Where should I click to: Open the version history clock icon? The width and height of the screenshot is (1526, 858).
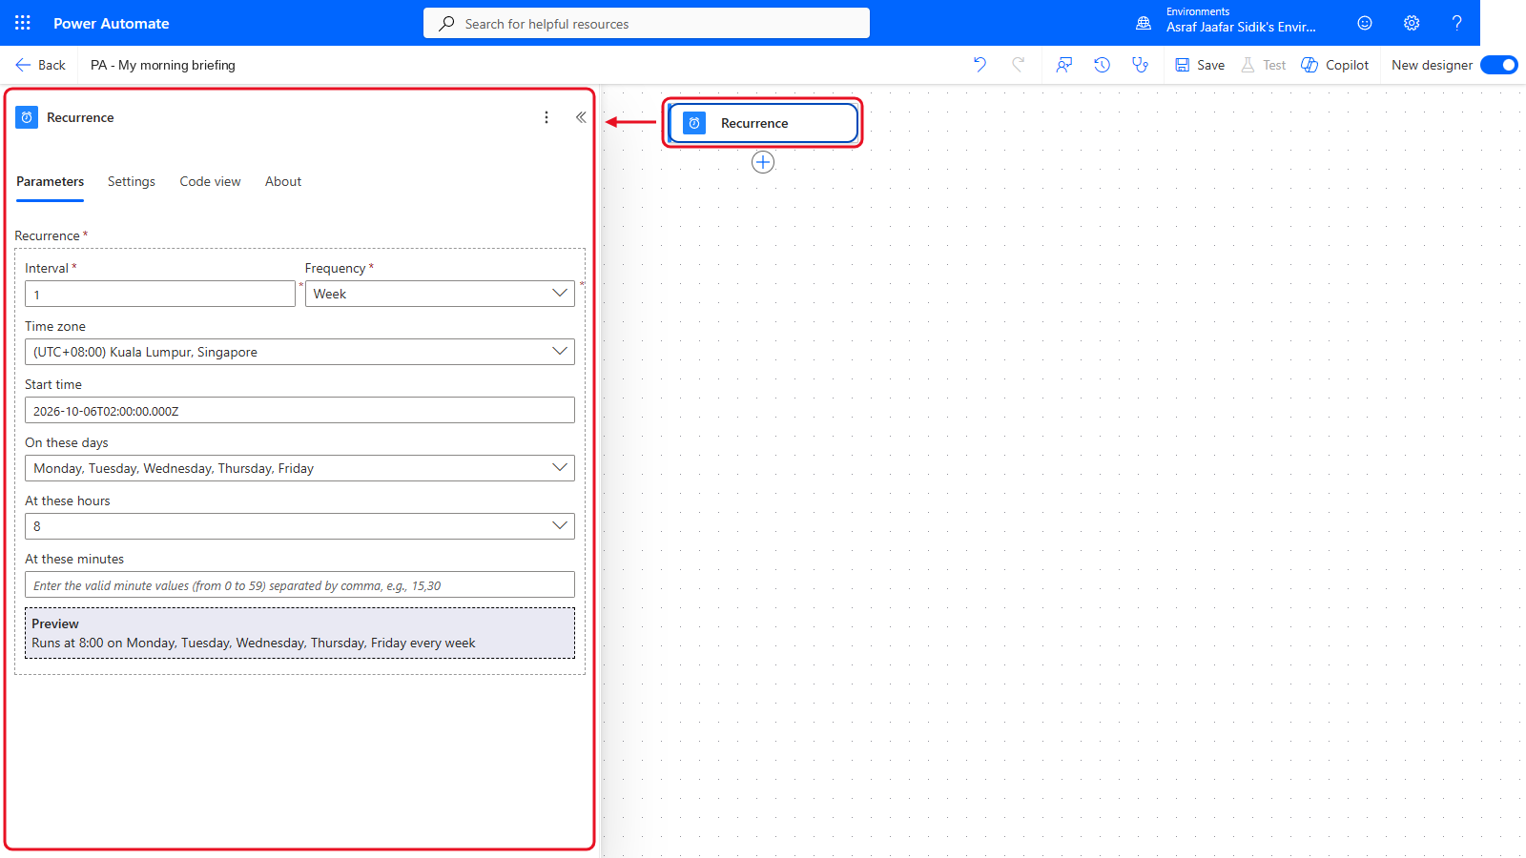pos(1102,65)
